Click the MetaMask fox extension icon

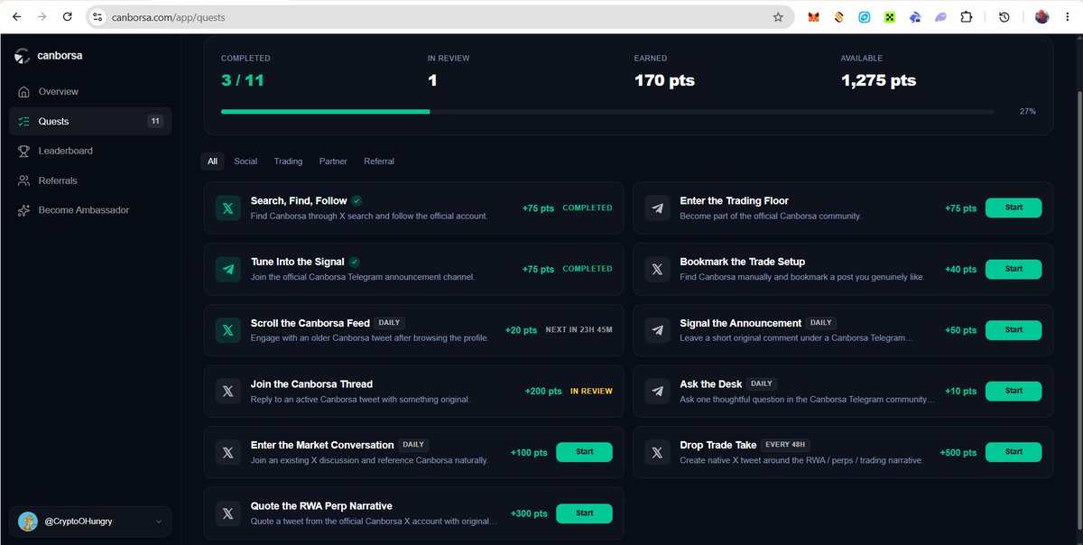tap(813, 17)
